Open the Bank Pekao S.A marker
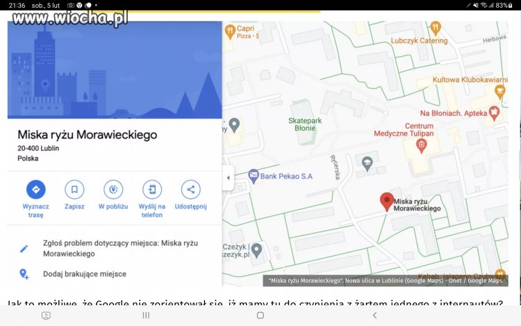 tap(254, 176)
